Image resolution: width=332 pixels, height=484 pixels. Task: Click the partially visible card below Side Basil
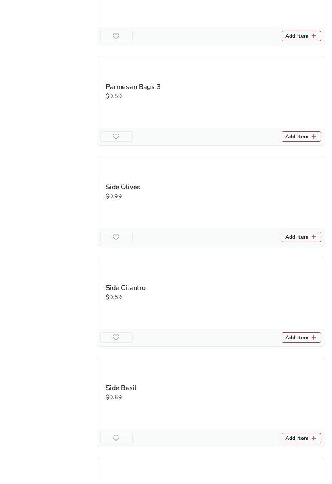(210, 471)
